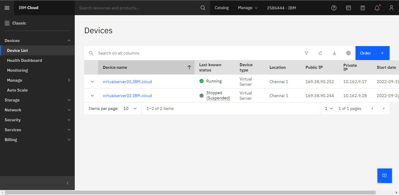The width and height of the screenshot is (399, 195).
Task: Click the help question mark icon
Action: [x=334, y=8]
